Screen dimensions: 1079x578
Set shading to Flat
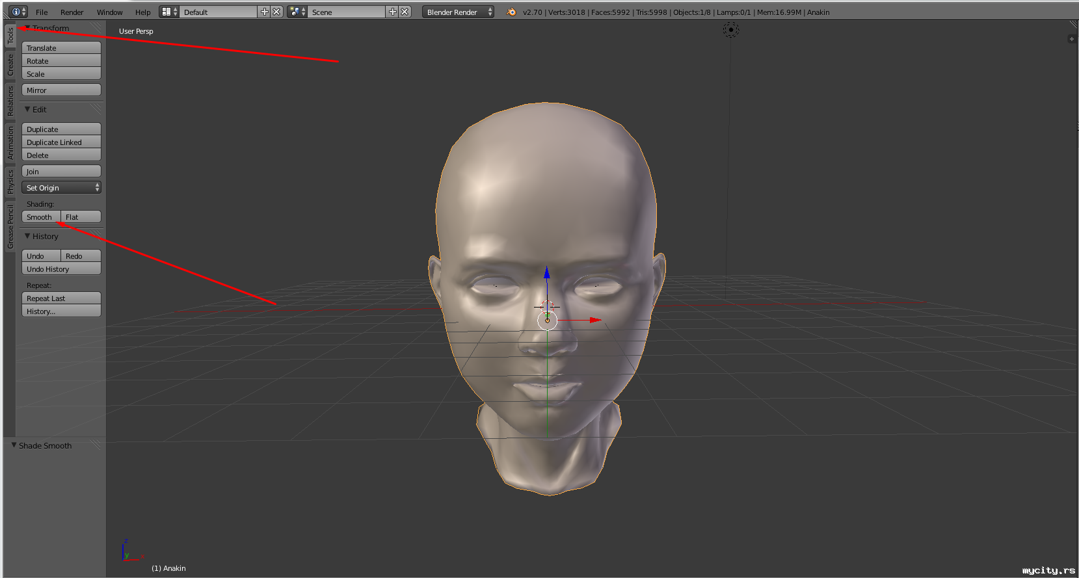click(81, 217)
